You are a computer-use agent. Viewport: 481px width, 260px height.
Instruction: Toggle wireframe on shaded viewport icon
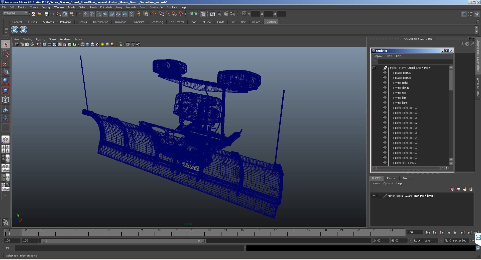pos(92,44)
